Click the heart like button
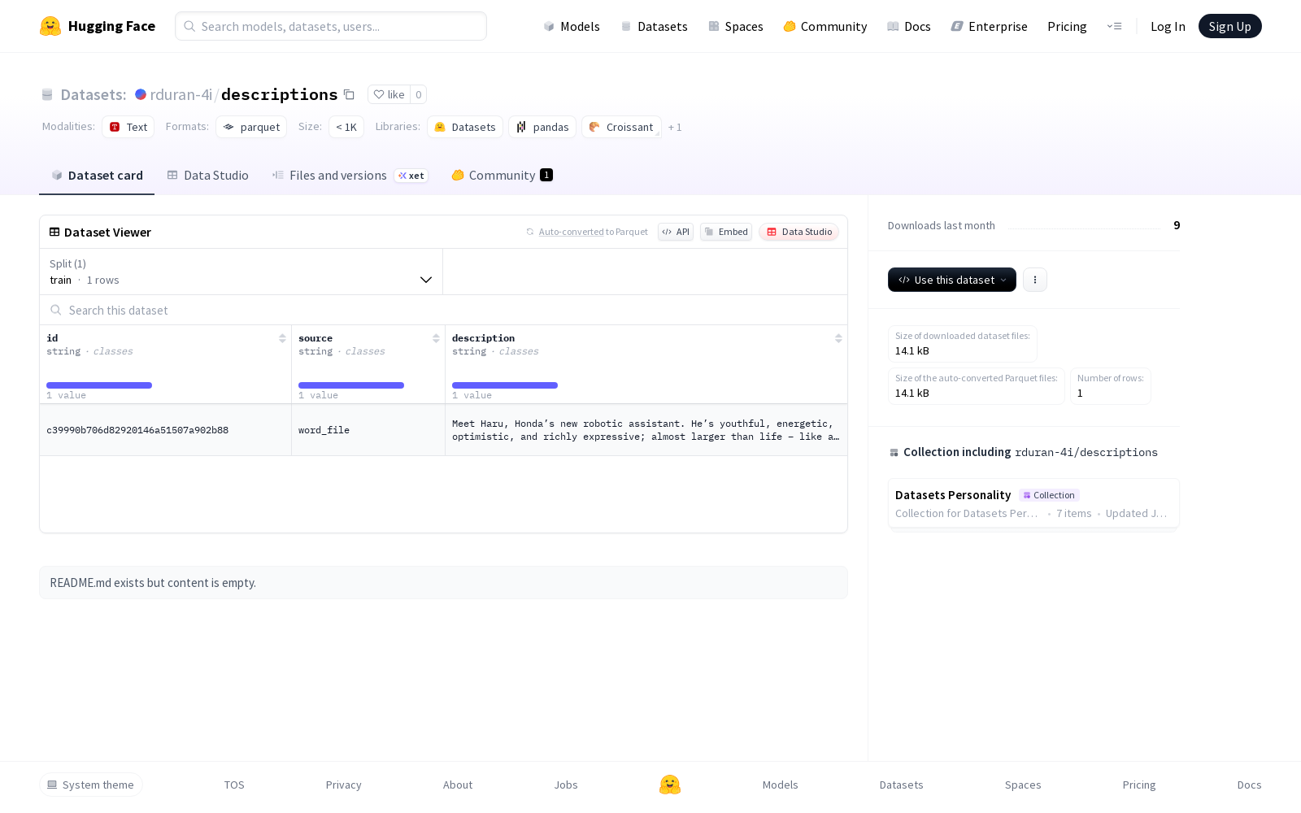This screenshot has height=813, width=1301. coord(389,94)
